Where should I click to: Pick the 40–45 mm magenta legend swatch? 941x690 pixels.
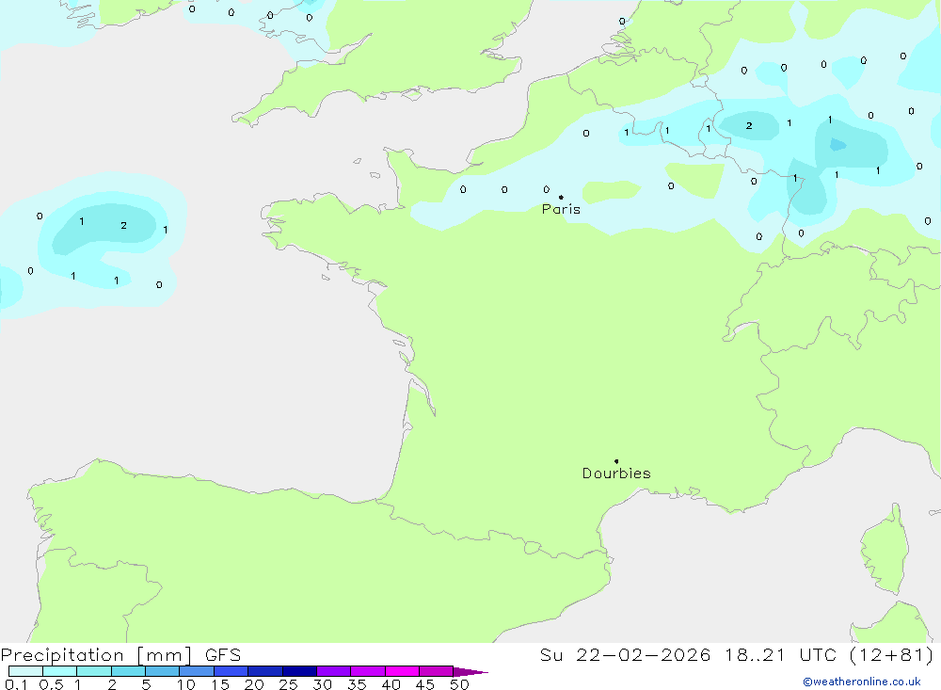(402, 671)
